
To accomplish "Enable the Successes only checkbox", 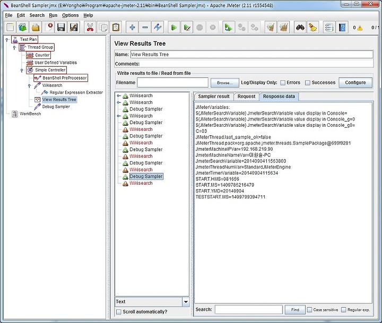I will [x=308, y=83].
